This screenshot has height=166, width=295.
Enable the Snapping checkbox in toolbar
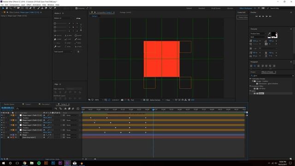point(77,8)
